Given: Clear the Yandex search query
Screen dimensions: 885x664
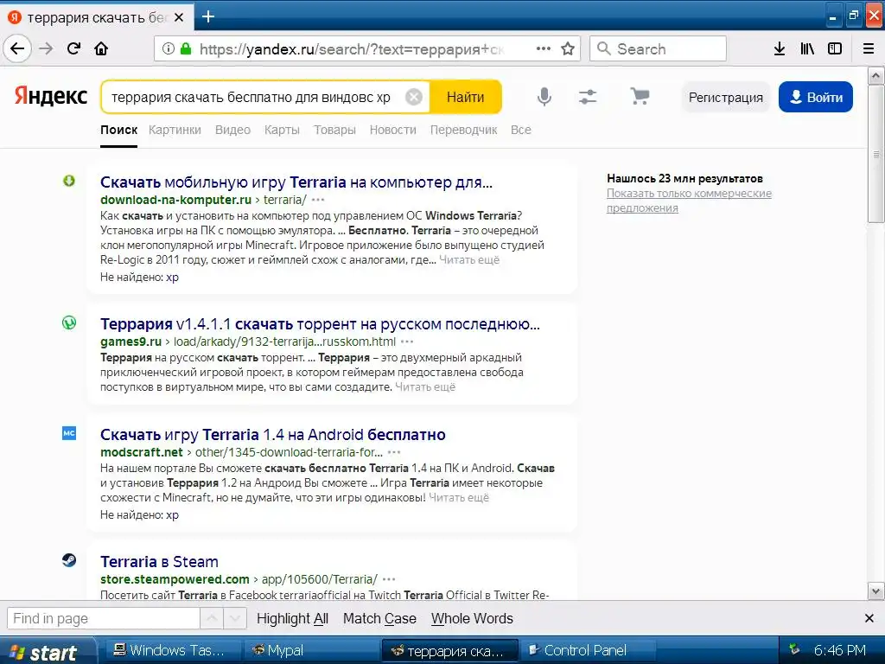Looking at the screenshot, I should pos(414,97).
